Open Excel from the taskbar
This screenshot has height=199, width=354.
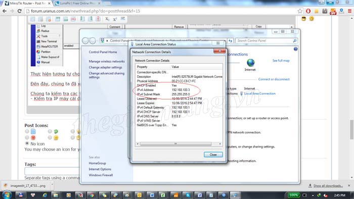point(162,195)
